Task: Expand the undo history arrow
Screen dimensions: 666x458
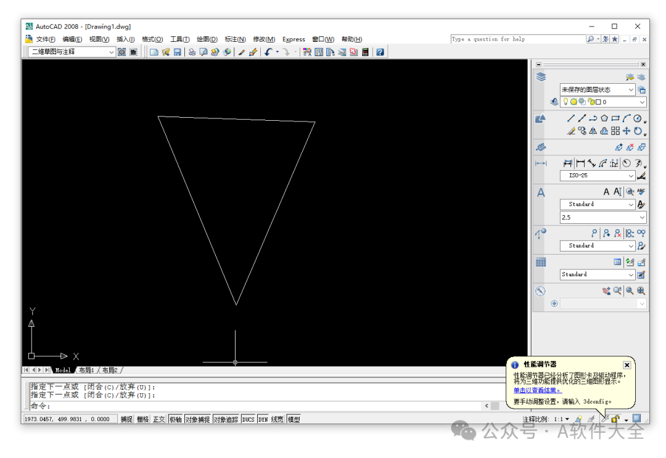Action: tap(277, 52)
